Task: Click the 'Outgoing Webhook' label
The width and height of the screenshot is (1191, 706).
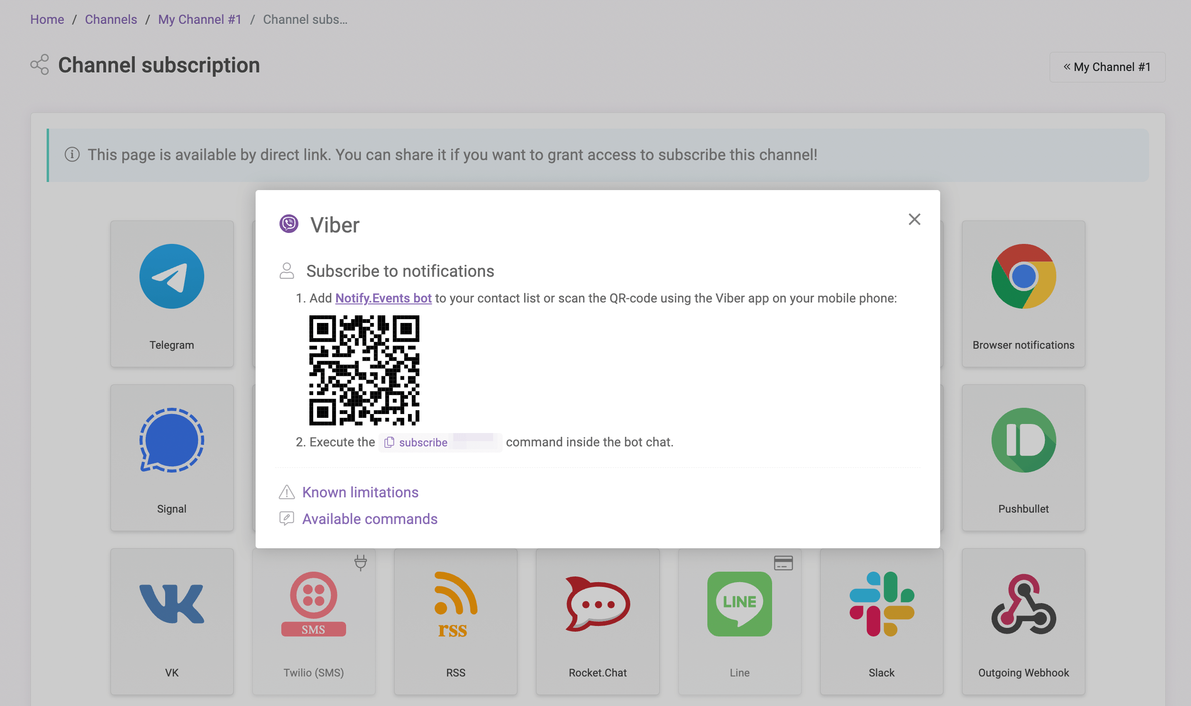Action: 1023,673
